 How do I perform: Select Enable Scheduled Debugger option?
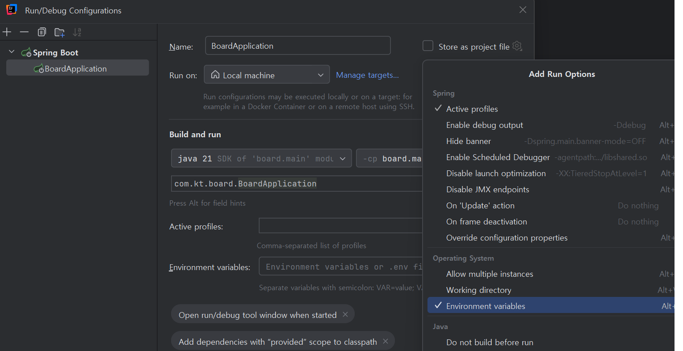(551, 157)
